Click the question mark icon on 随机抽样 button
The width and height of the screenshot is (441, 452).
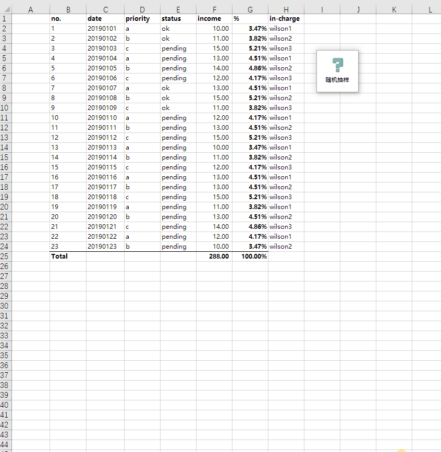[337, 65]
